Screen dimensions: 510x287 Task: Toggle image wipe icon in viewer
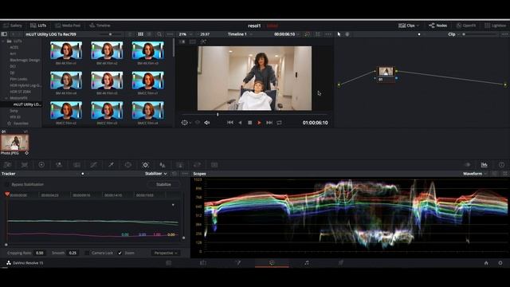click(182, 41)
